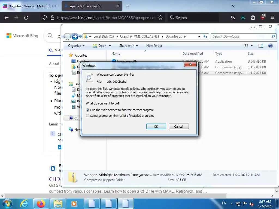The height and width of the screenshot is (209, 279).
Task: Show hidden tray icons
Action: 232,204
